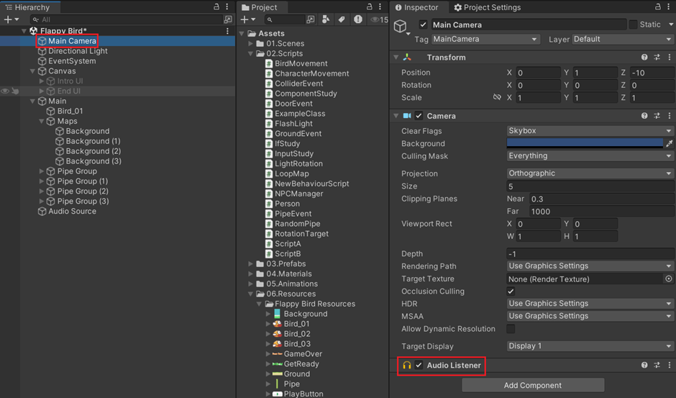Screen dimensions: 676x398
Task: Click the Position Z value field
Action: [x=652, y=73]
